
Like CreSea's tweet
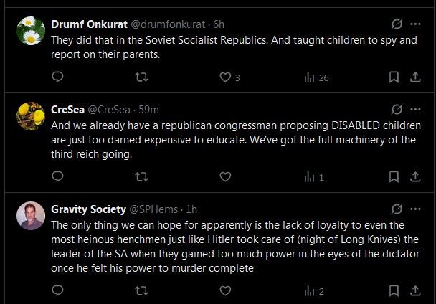tap(225, 177)
